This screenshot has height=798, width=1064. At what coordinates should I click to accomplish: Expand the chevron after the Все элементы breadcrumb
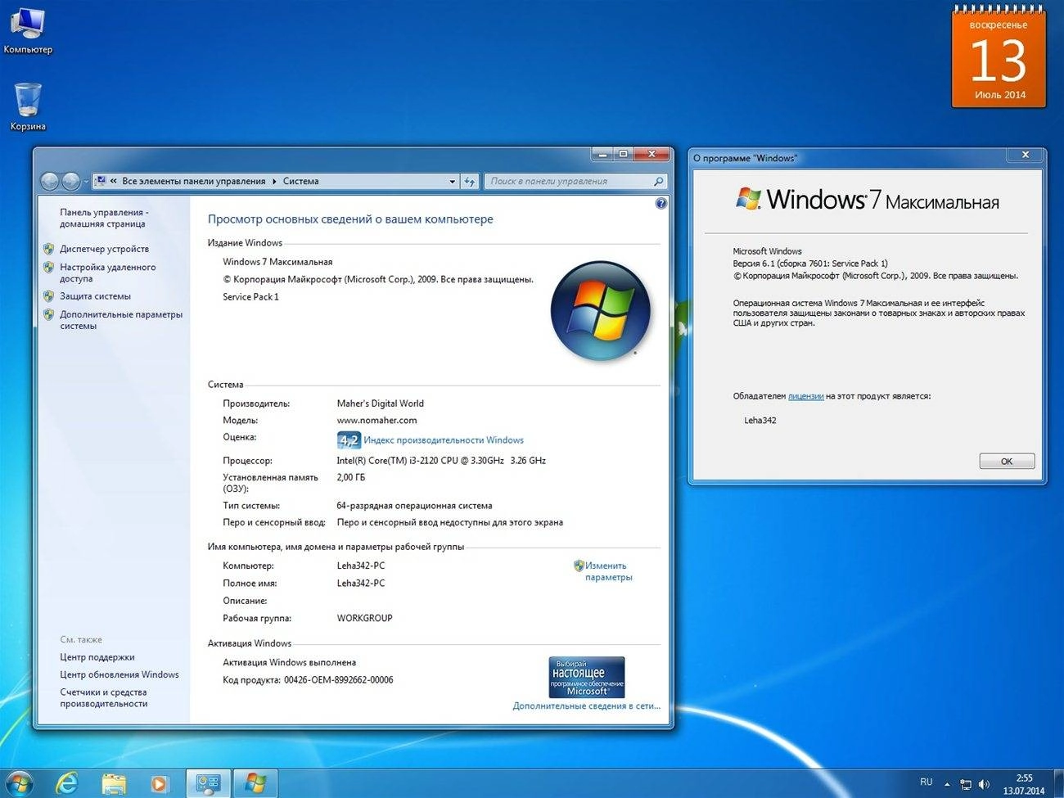coord(274,182)
